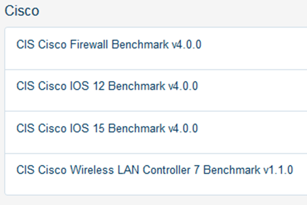Click v4.0.0 of the IOS 12 Benchmark
Screen dimensions: 307x205
coord(183,86)
